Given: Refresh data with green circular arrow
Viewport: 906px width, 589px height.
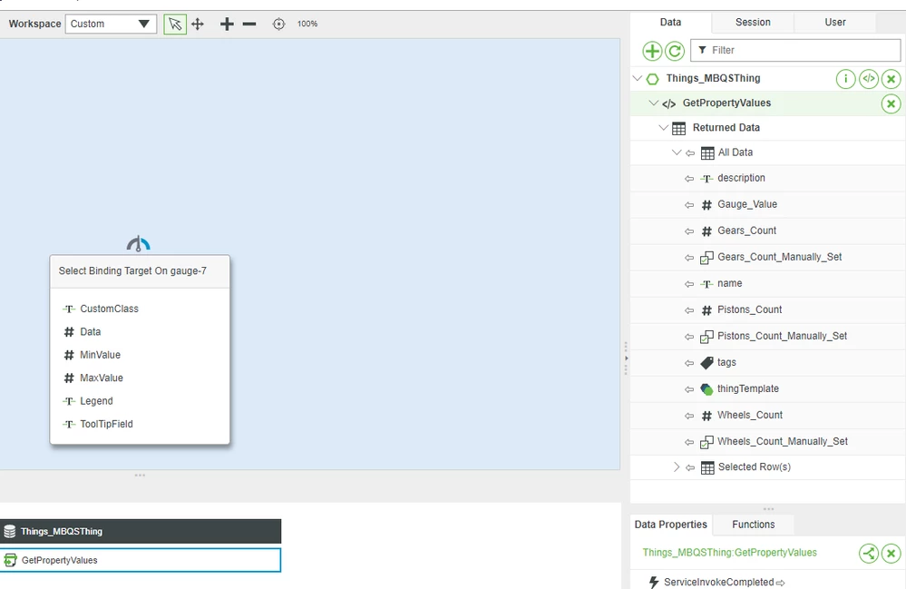Looking at the screenshot, I should coord(675,51).
